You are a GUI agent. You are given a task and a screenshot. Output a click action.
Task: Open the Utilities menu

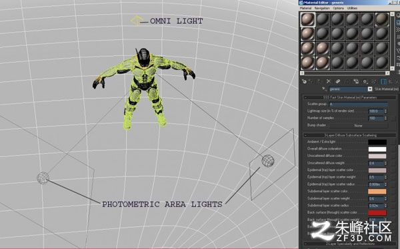tap(352, 8)
